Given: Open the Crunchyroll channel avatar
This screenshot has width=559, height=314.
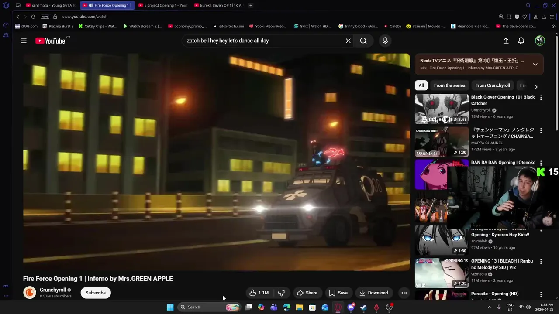Looking at the screenshot, I should click(x=30, y=293).
